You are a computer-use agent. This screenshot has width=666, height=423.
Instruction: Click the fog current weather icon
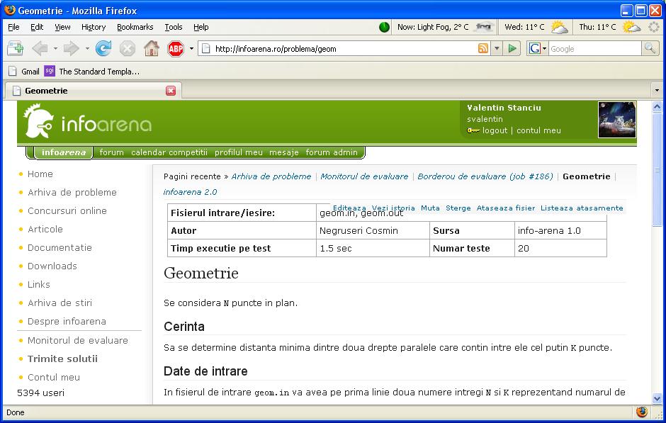[x=484, y=27]
